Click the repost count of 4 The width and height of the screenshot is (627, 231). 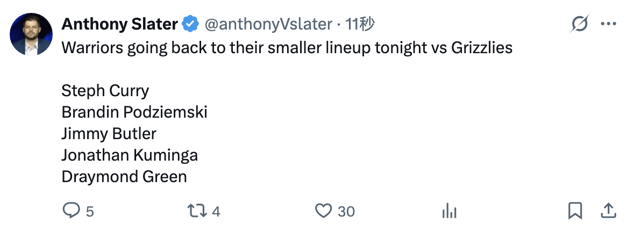[216, 212]
